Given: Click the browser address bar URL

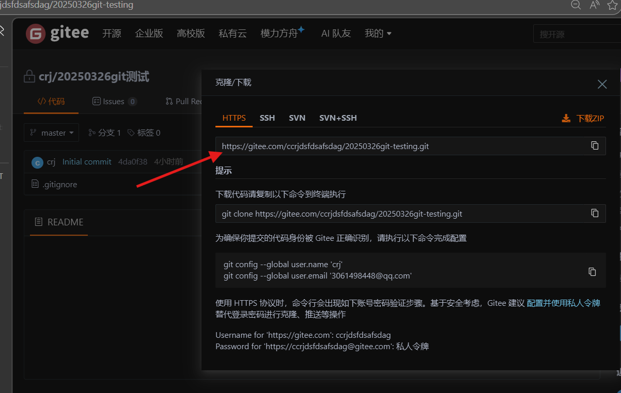Looking at the screenshot, I should 67,5.
